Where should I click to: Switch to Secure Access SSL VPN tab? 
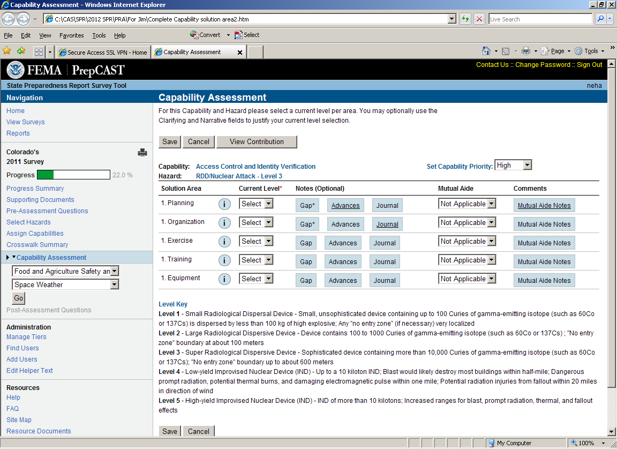coord(103,52)
